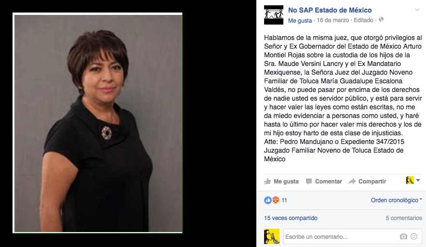Click the globe public privacy icon
426x247 pixels.
[381, 20]
